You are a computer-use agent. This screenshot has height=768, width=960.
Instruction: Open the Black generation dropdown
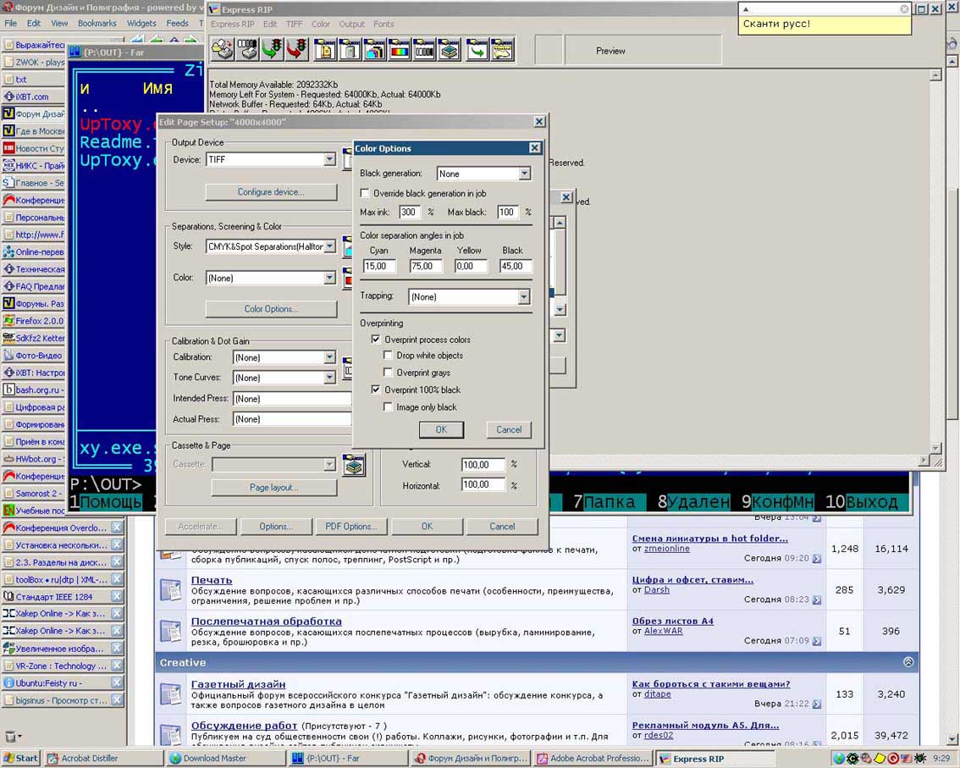524,174
